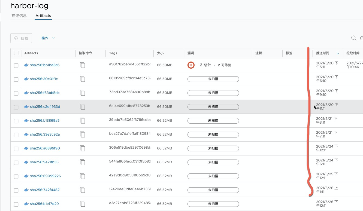Select the checkbox for sha256:b13869a5
363x211 pixels.
tap(16, 121)
